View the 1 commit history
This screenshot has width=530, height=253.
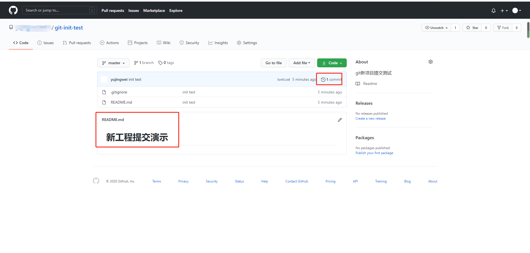331,79
